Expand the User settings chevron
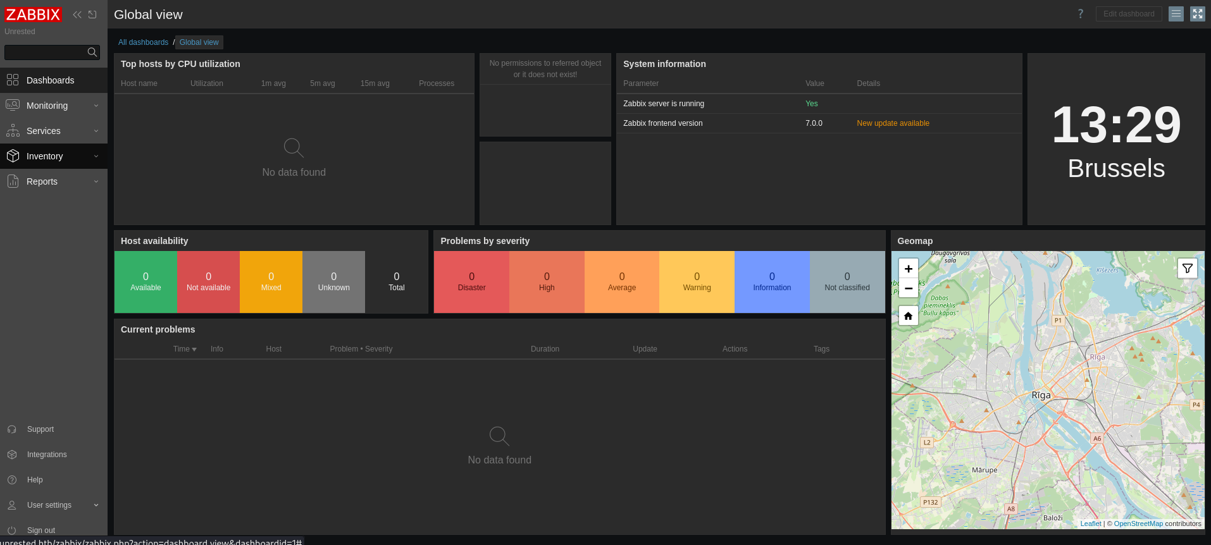 pos(96,505)
